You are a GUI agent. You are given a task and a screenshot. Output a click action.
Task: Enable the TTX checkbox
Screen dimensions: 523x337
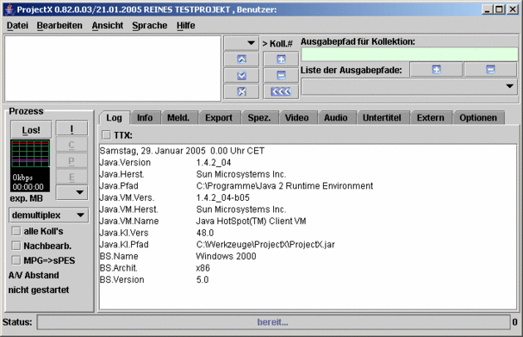point(105,134)
